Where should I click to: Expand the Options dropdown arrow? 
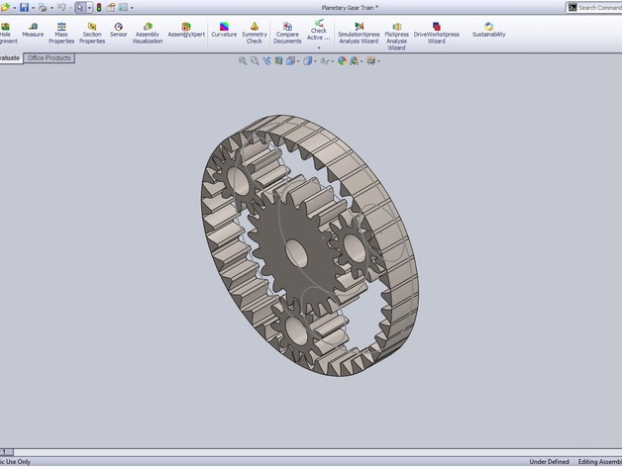(132, 8)
